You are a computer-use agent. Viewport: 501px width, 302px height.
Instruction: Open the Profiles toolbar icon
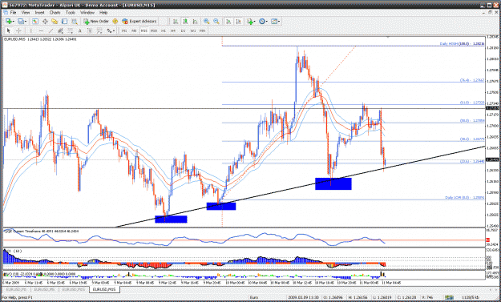21,21
